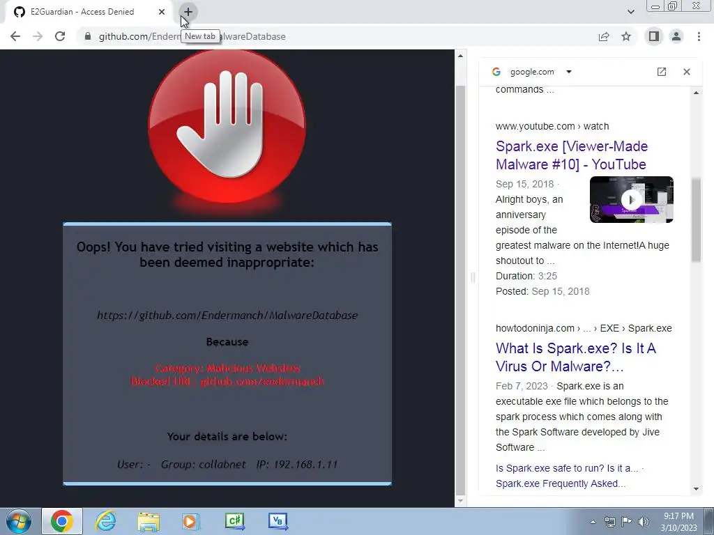
Task: Open the C# taskbar application icon
Action: coord(234,521)
